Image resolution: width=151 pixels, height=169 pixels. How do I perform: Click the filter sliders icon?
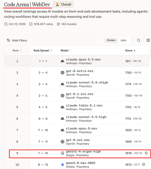click(8, 40)
